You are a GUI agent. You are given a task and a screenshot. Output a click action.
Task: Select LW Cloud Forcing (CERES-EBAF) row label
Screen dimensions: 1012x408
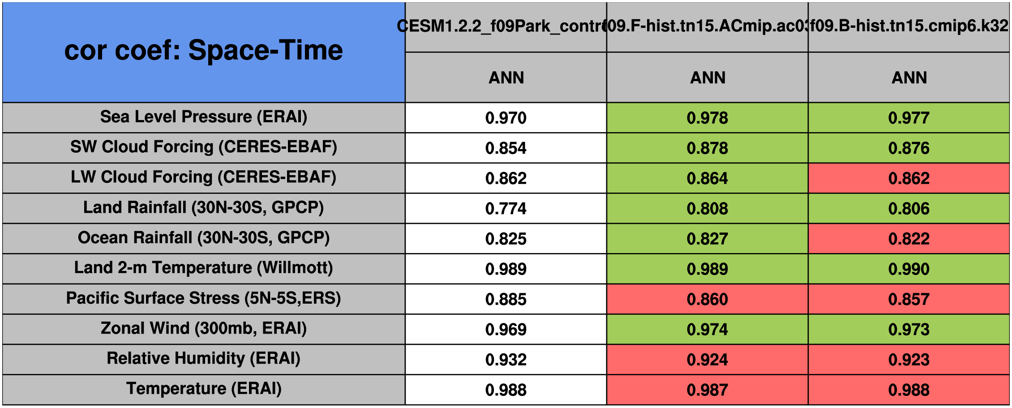[204, 177]
